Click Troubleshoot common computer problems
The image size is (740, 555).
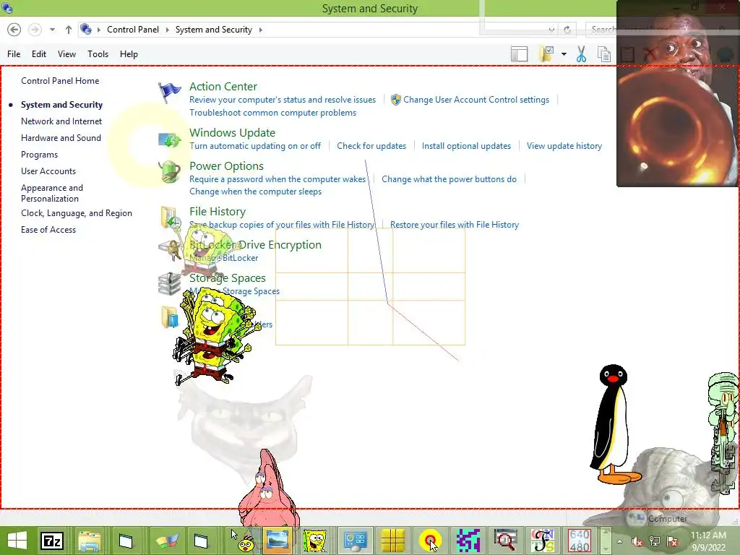[272, 113]
